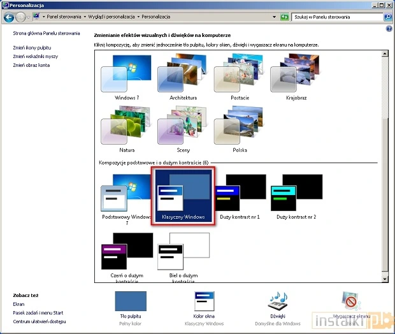Choose the Postacie theme
This screenshot has width=395, height=334.
240,77
